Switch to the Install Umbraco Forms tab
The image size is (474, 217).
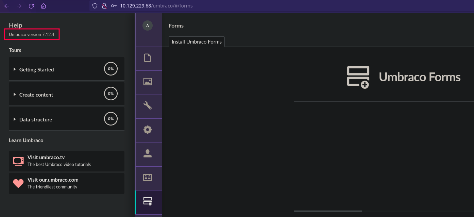point(197,42)
